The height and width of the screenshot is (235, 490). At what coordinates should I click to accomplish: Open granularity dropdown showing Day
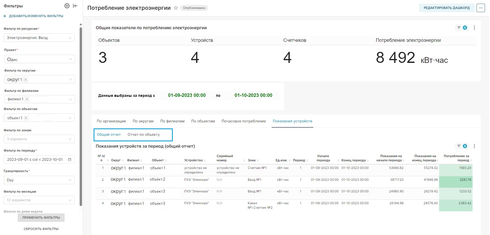tap(39, 180)
